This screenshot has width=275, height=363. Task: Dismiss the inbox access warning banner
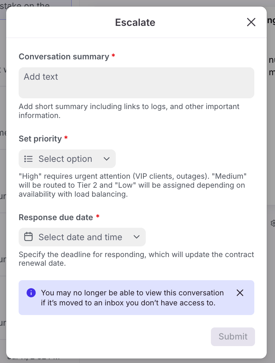[x=240, y=293]
